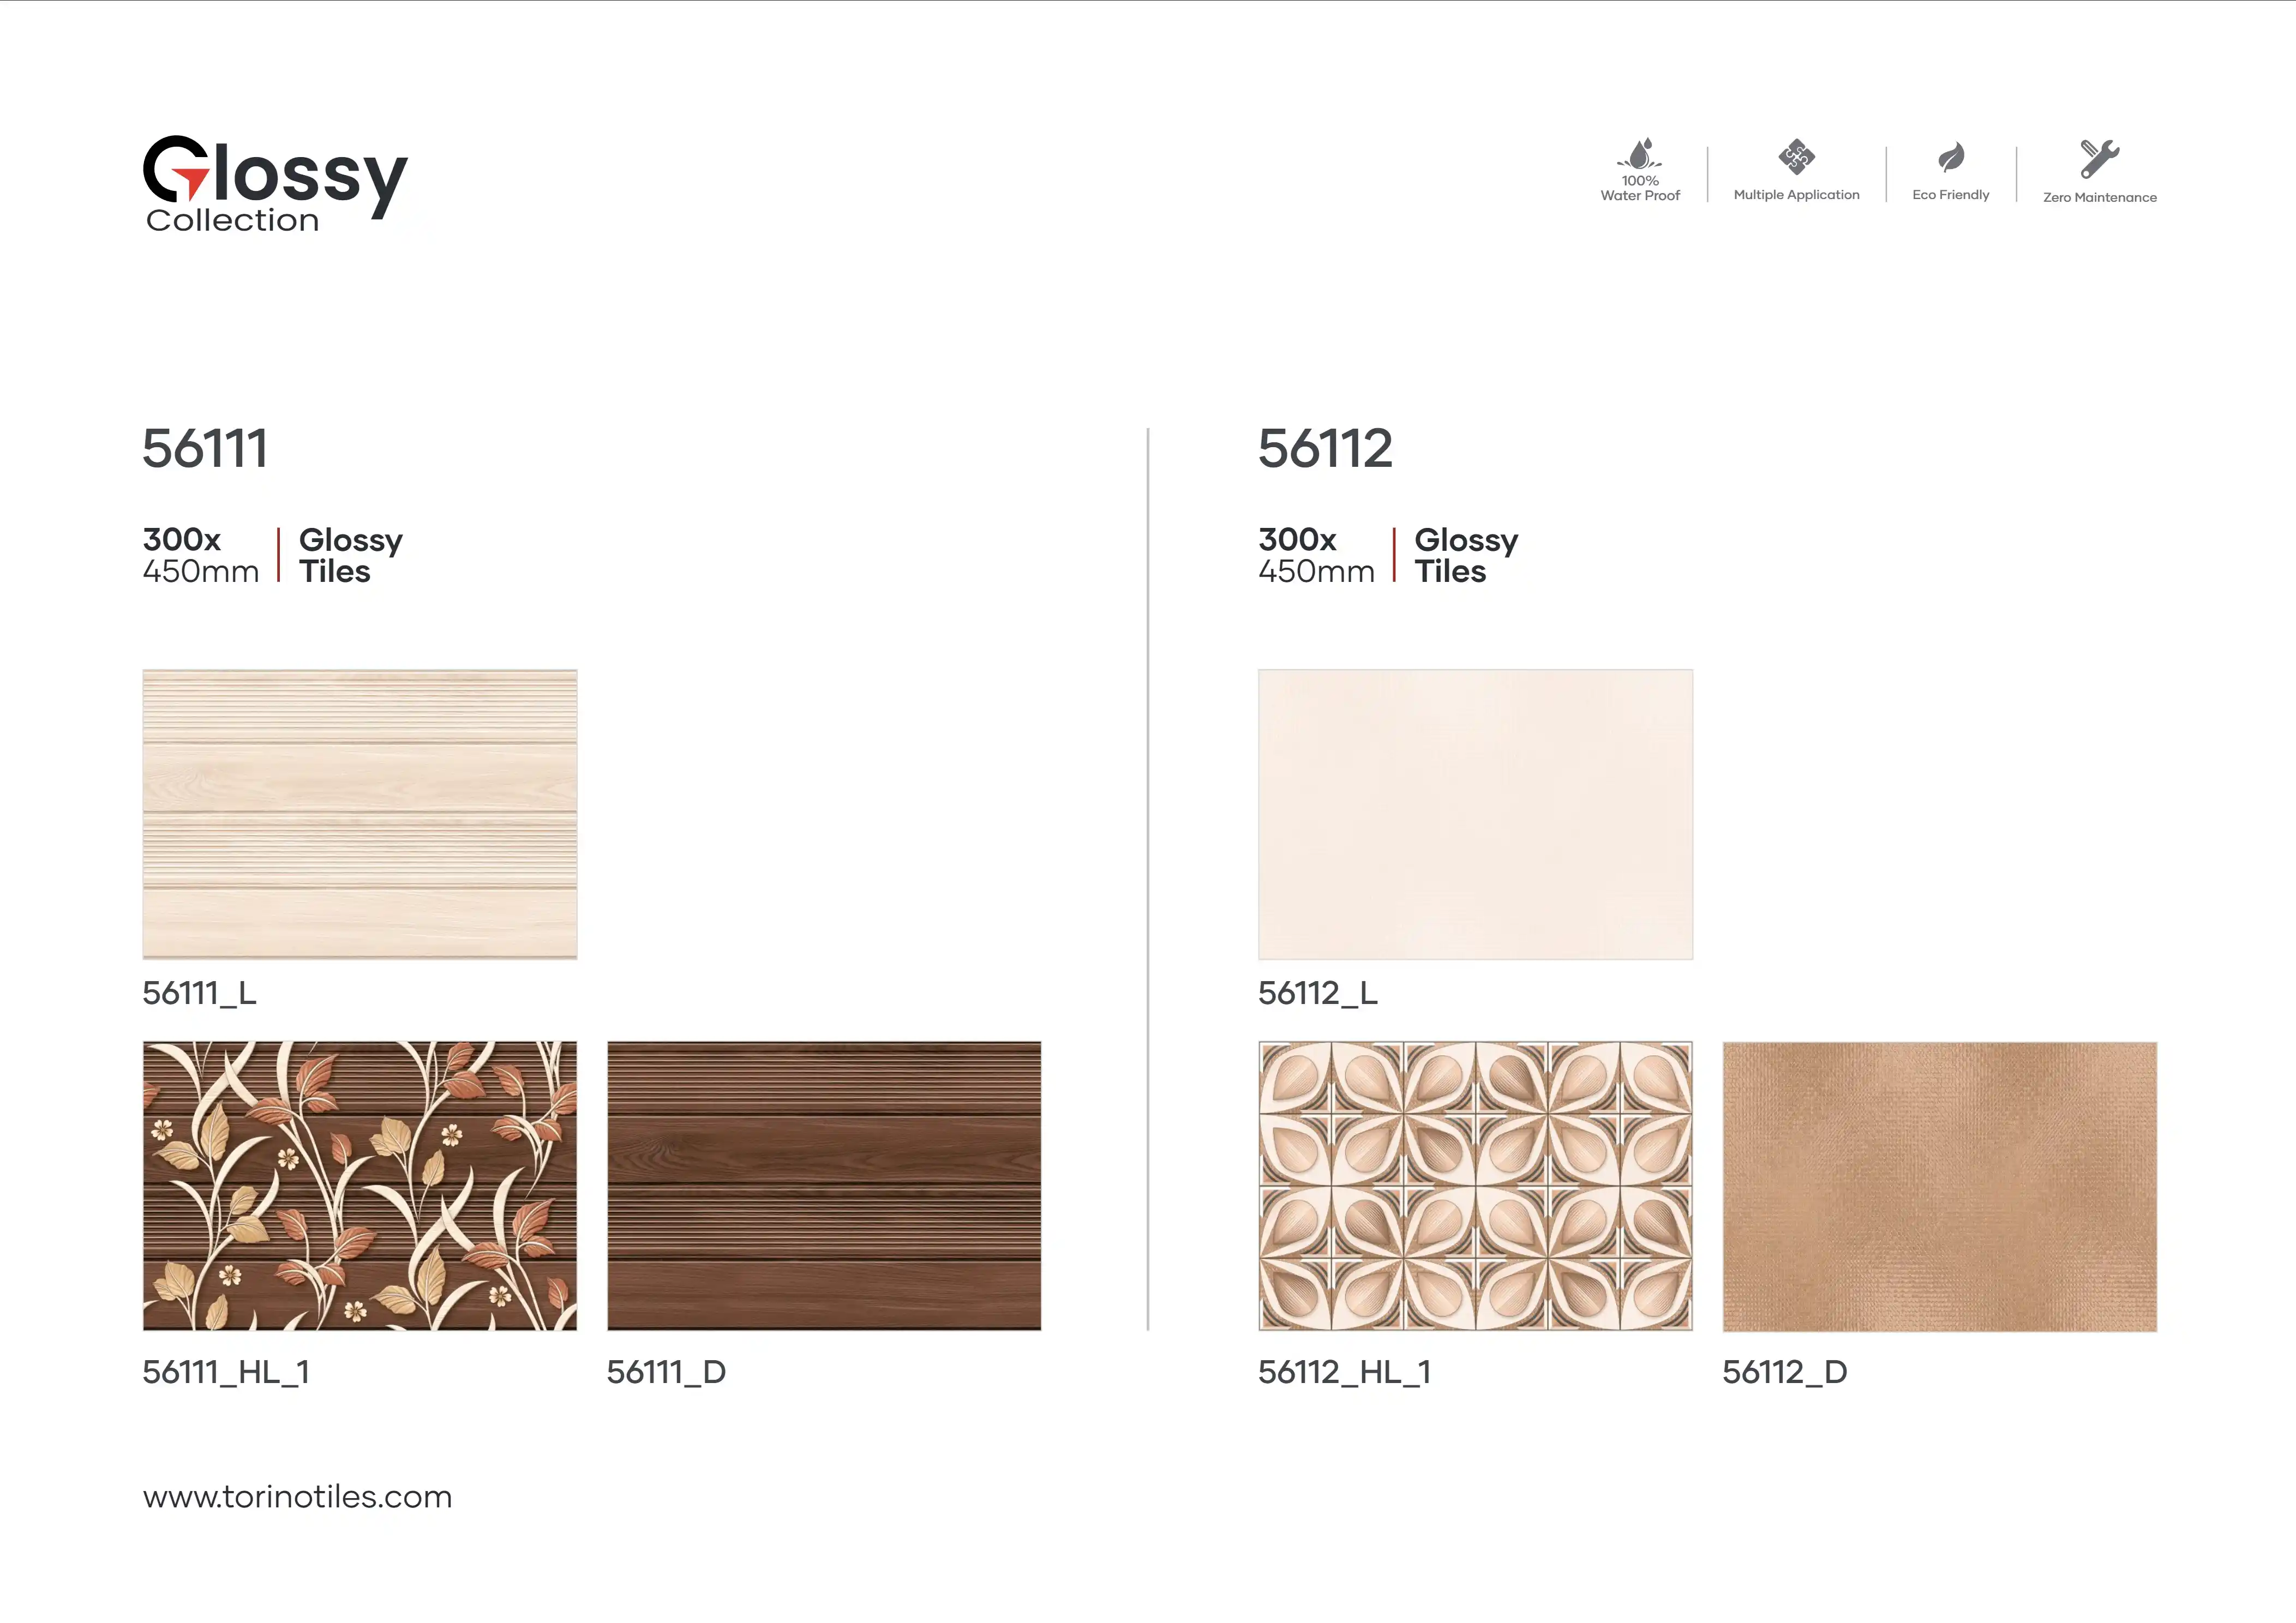Click the Zero Maintenance text label
The image size is (2296, 1623).
click(2099, 198)
